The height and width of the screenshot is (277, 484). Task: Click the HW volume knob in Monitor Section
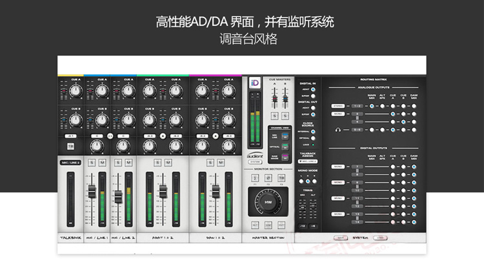pos(268,202)
